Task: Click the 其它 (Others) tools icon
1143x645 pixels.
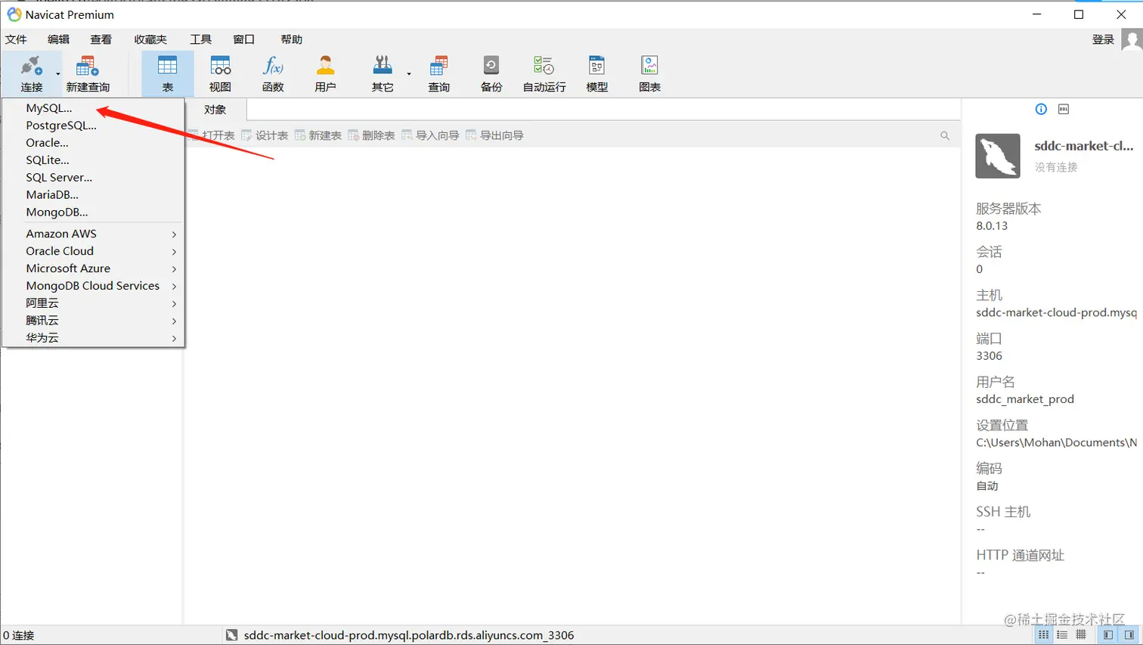Action: tap(383, 73)
